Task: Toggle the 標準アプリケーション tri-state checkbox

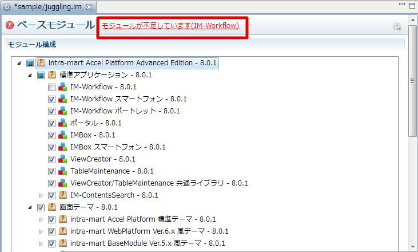Action: point(41,75)
